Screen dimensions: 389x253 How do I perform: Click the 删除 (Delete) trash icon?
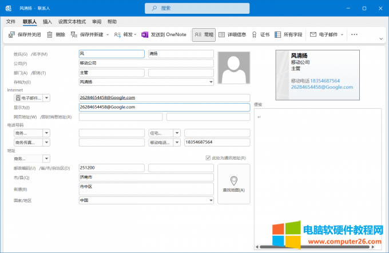pos(50,34)
